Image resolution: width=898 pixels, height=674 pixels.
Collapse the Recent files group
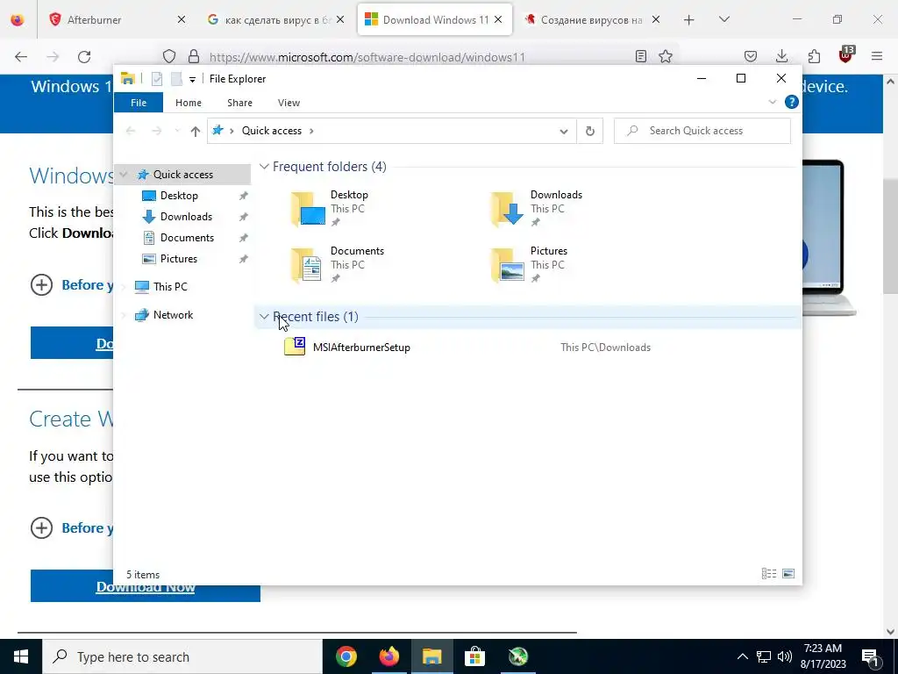click(264, 316)
